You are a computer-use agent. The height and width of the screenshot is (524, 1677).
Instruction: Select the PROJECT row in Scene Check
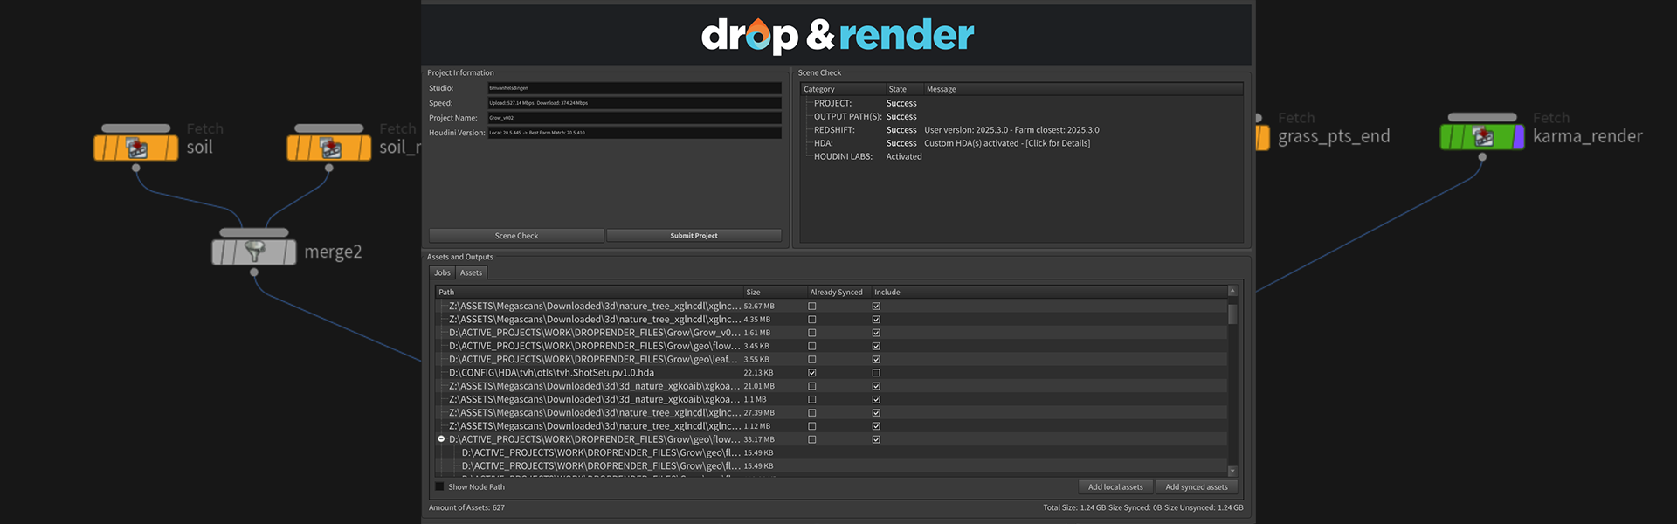pos(1022,103)
